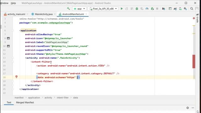This screenshot has height=113, width=201.
Task: Click activity android:name=".MainActivity" line
Action: (x=52, y=58)
